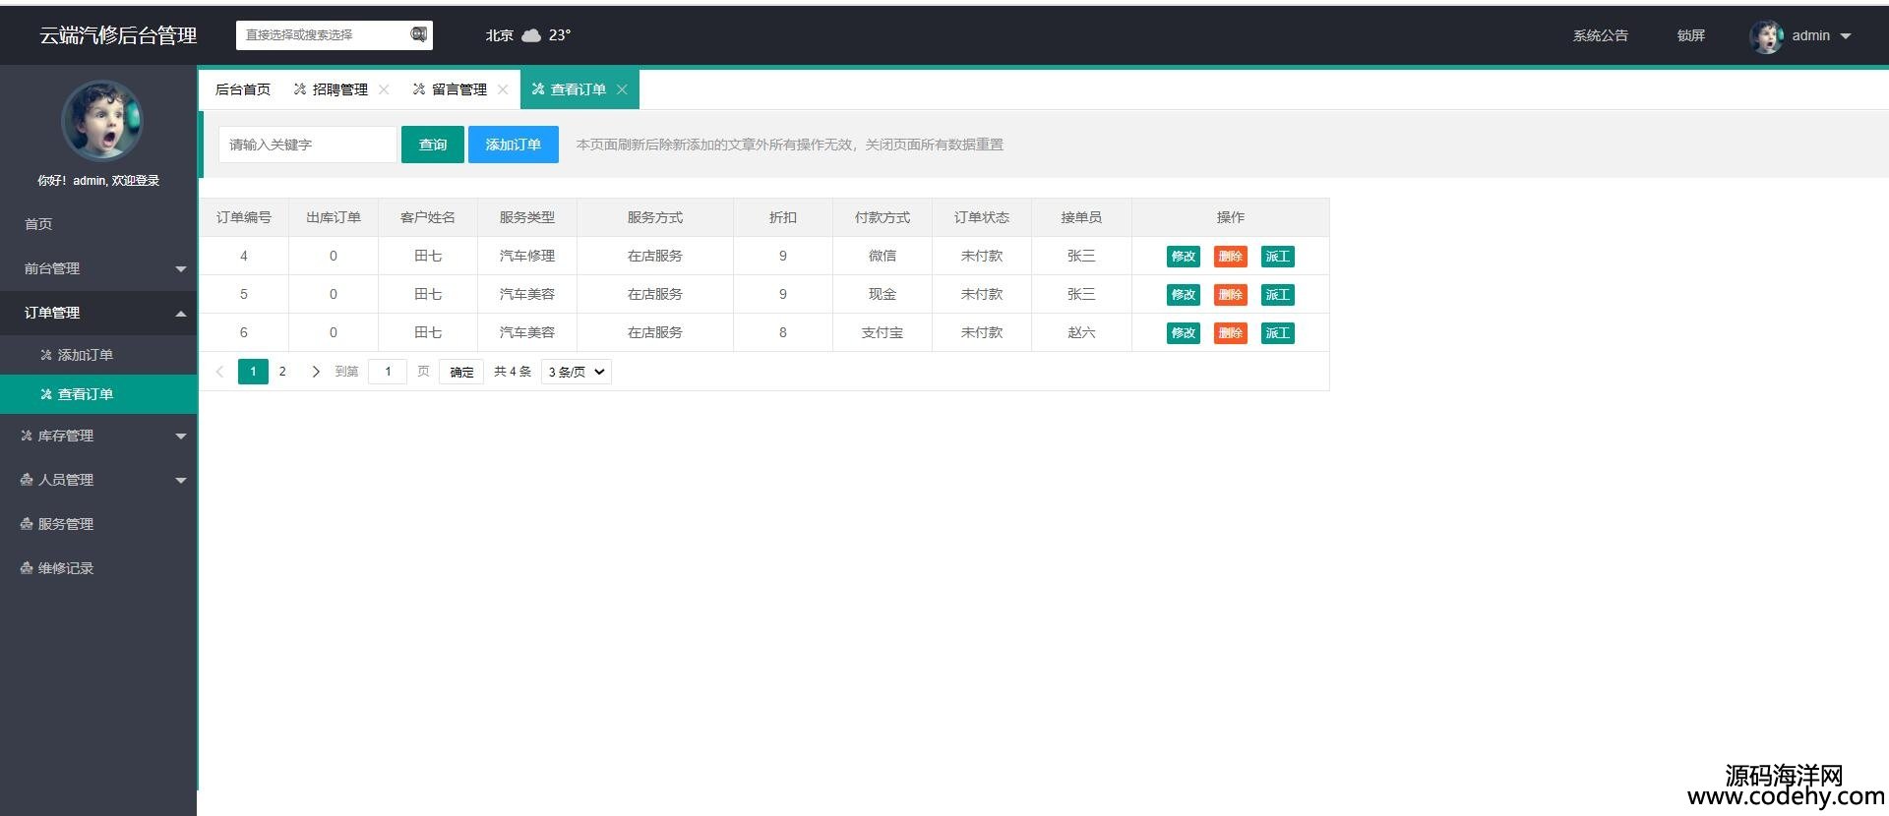Click the admin avatar in the header
Viewport: 1889px width, 816px height.
pos(1766,36)
